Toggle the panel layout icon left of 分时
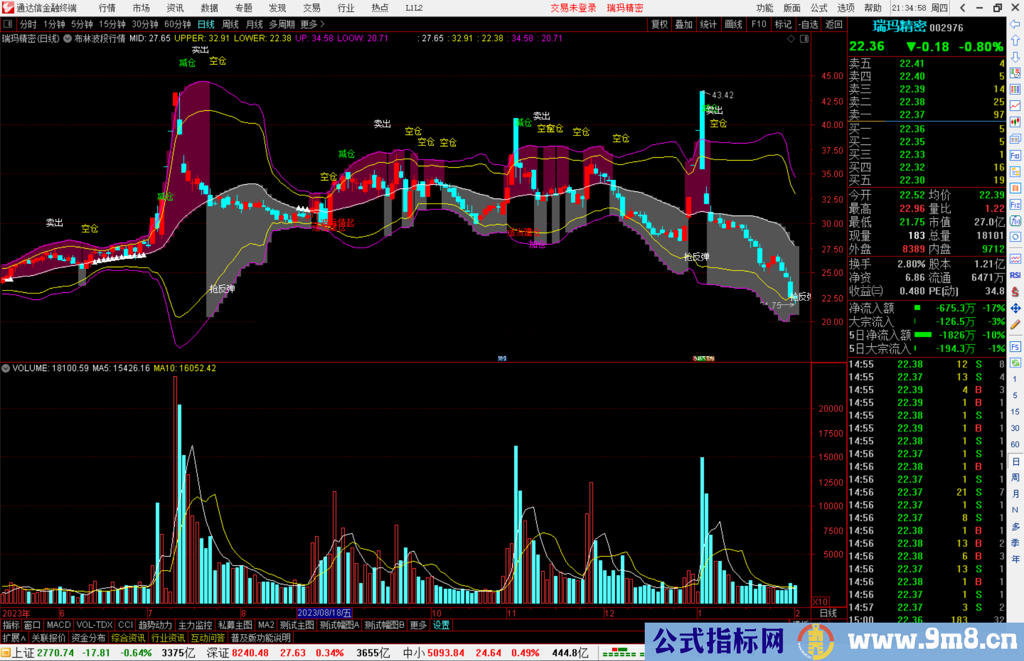This screenshot has height=661, width=1024. click(x=8, y=24)
